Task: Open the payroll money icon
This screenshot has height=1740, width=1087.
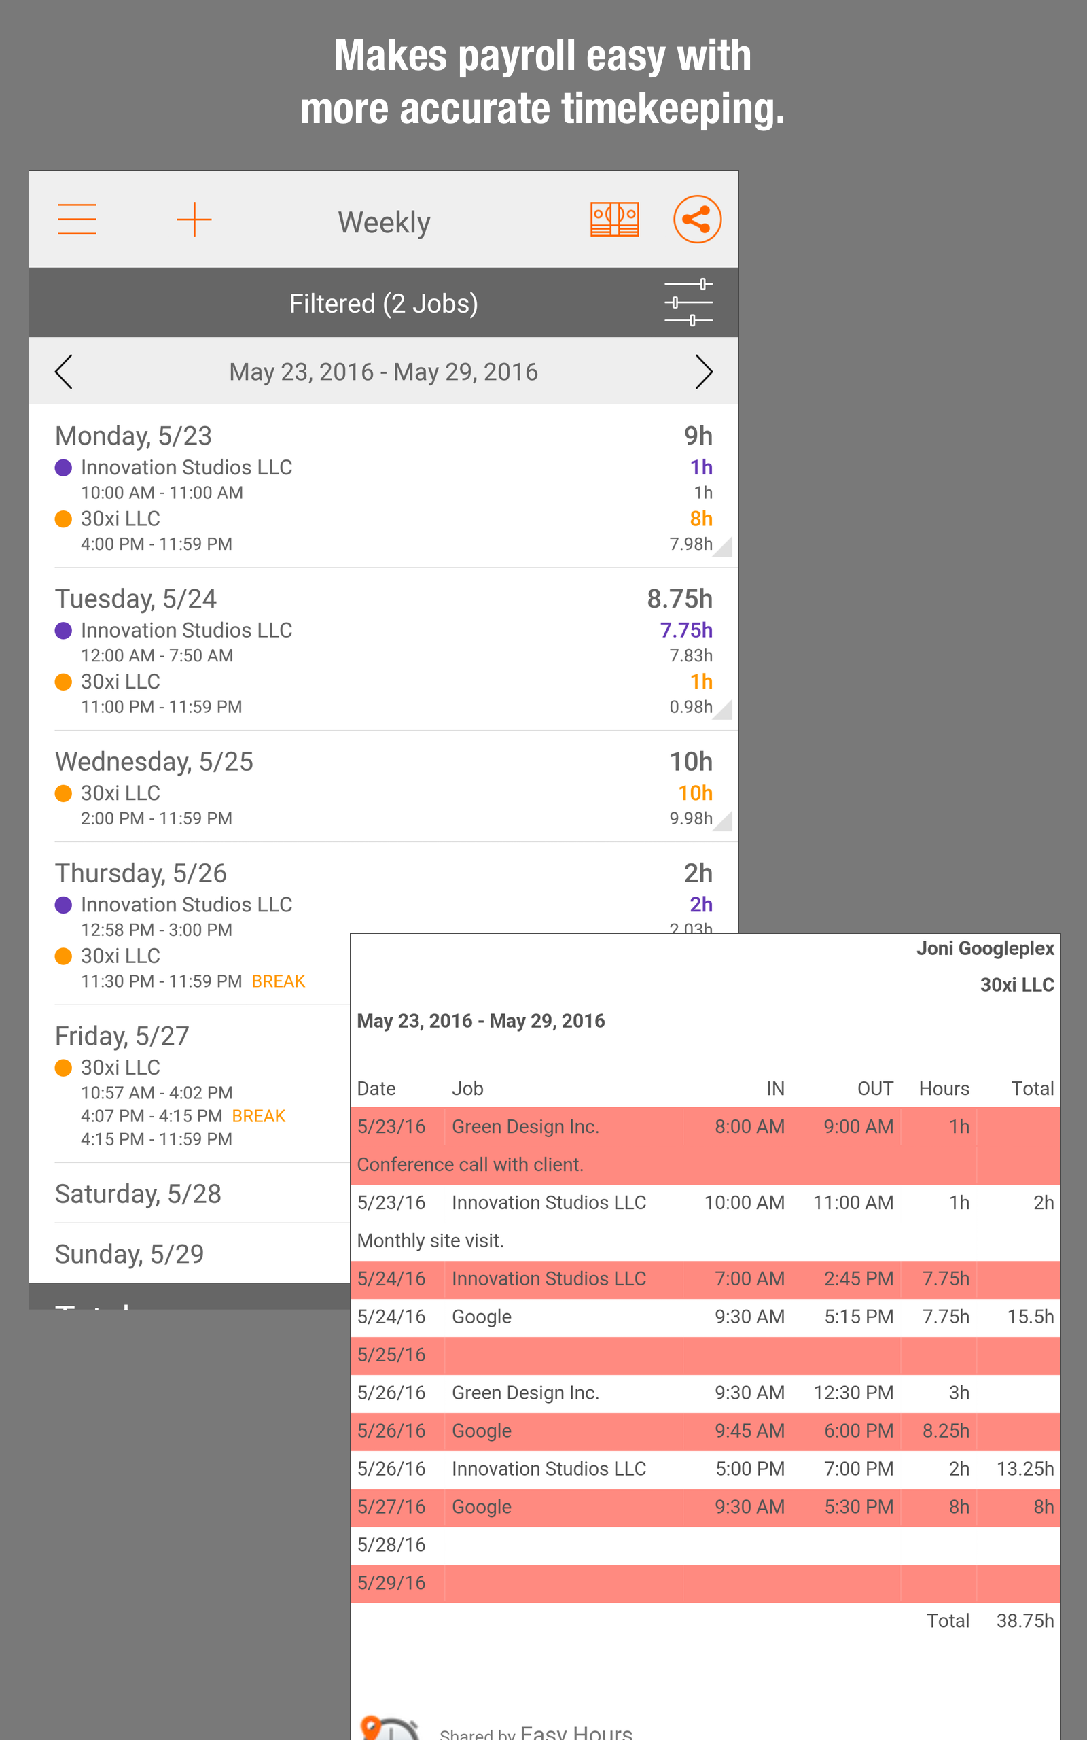Action: pos(615,220)
